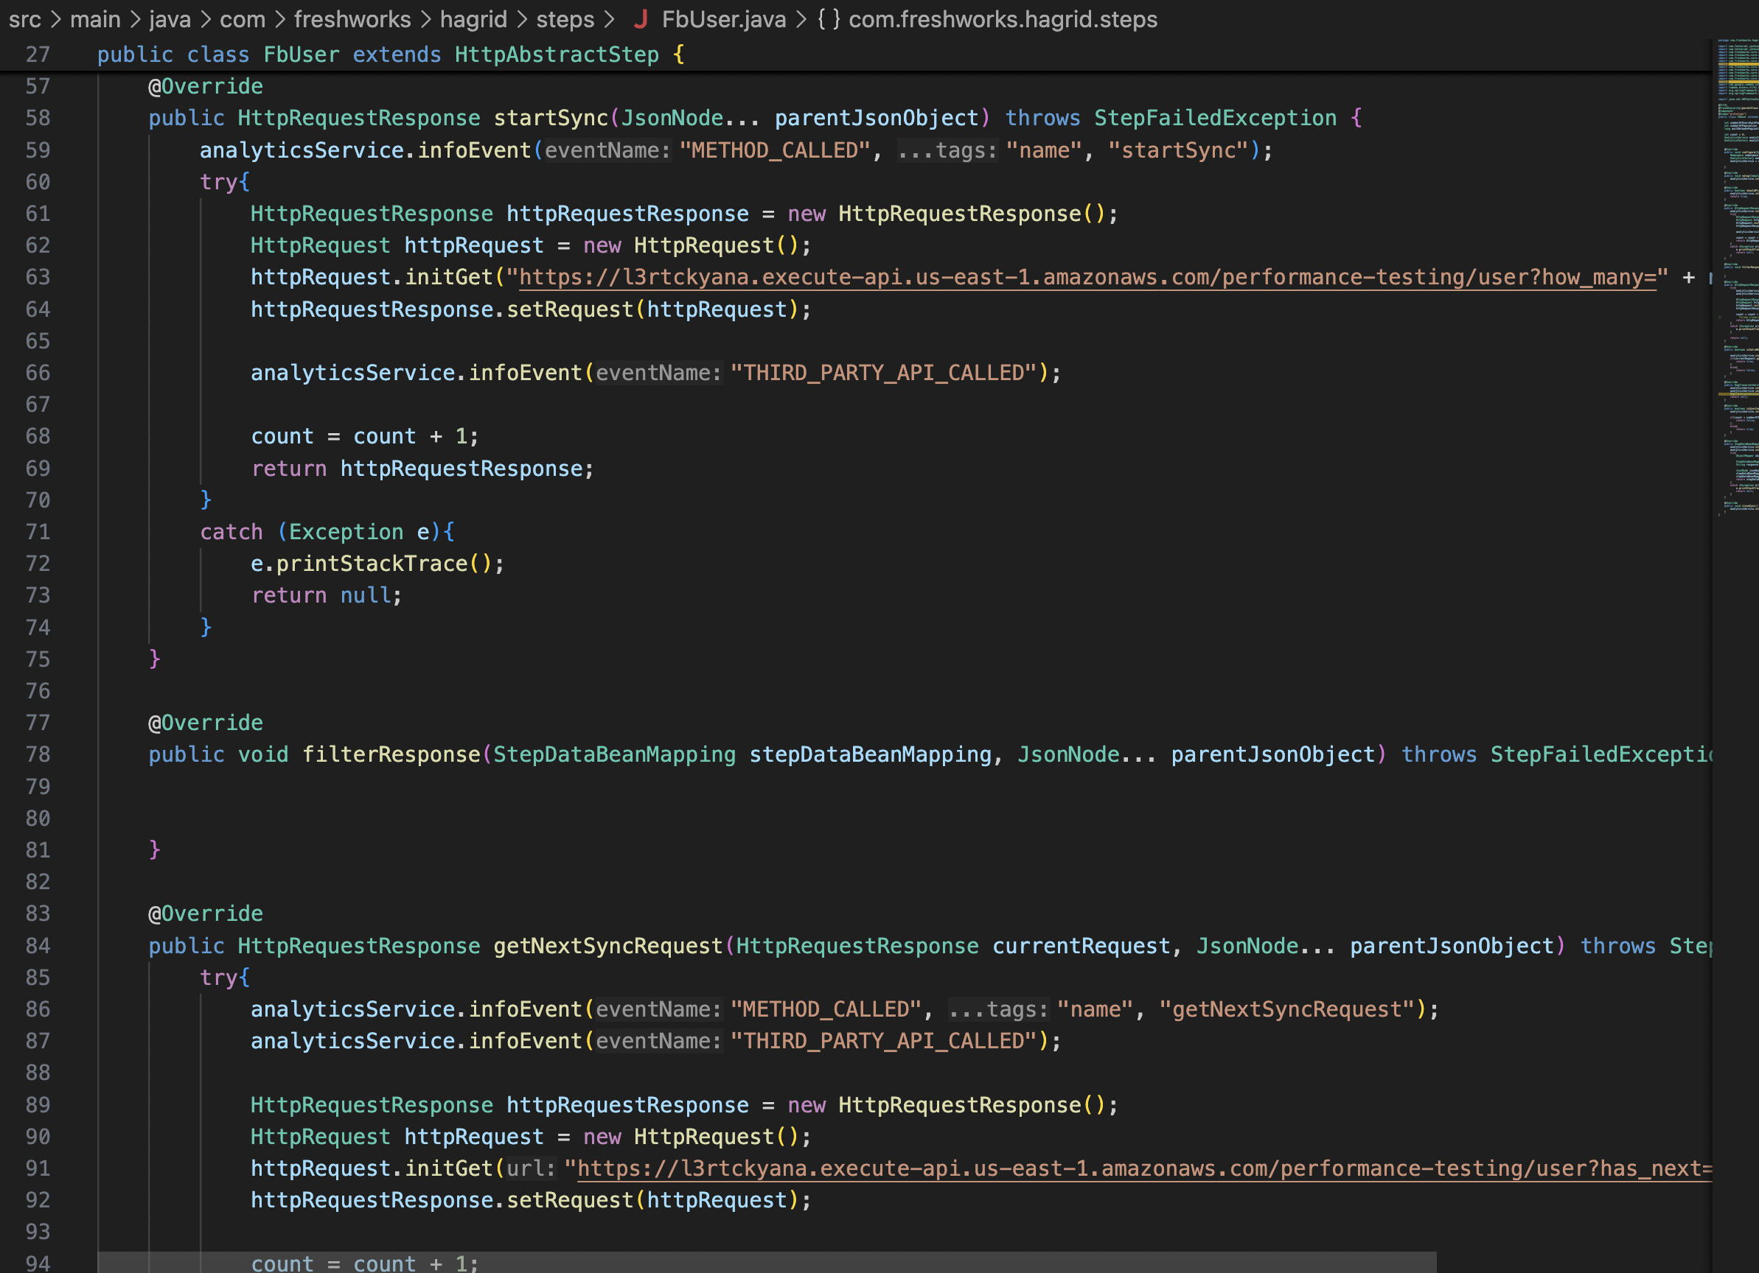Open the has_next amazonaws URL link
This screenshot has height=1273, width=1759.
[1144, 1168]
